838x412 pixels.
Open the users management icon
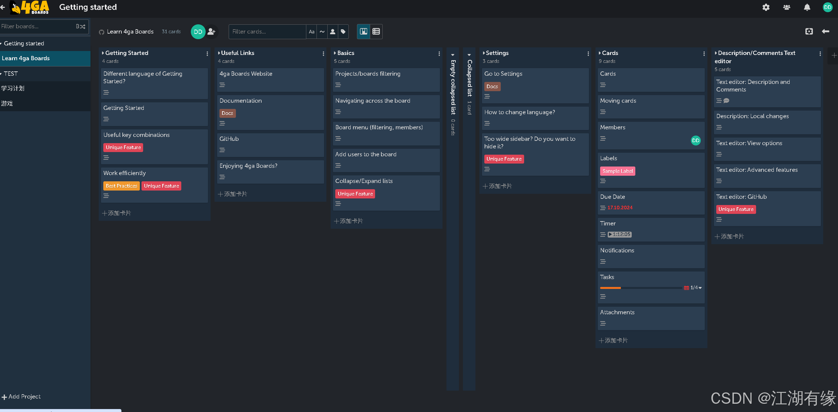click(787, 7)
